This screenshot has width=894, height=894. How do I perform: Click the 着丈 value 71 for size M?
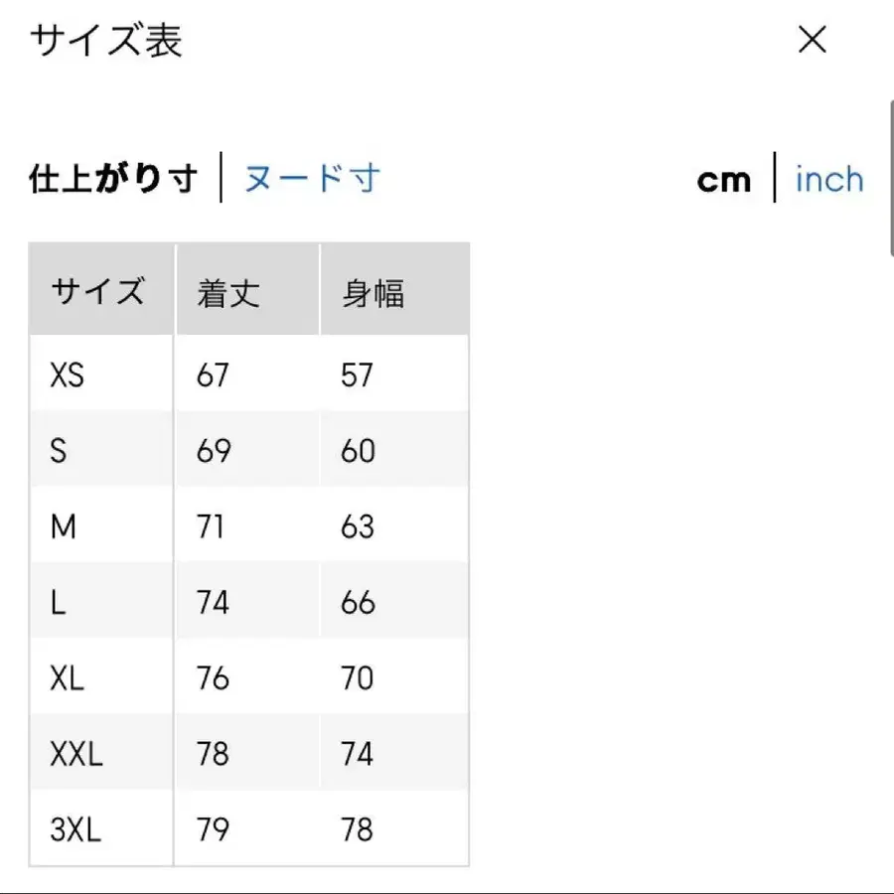tap(211, 526)
